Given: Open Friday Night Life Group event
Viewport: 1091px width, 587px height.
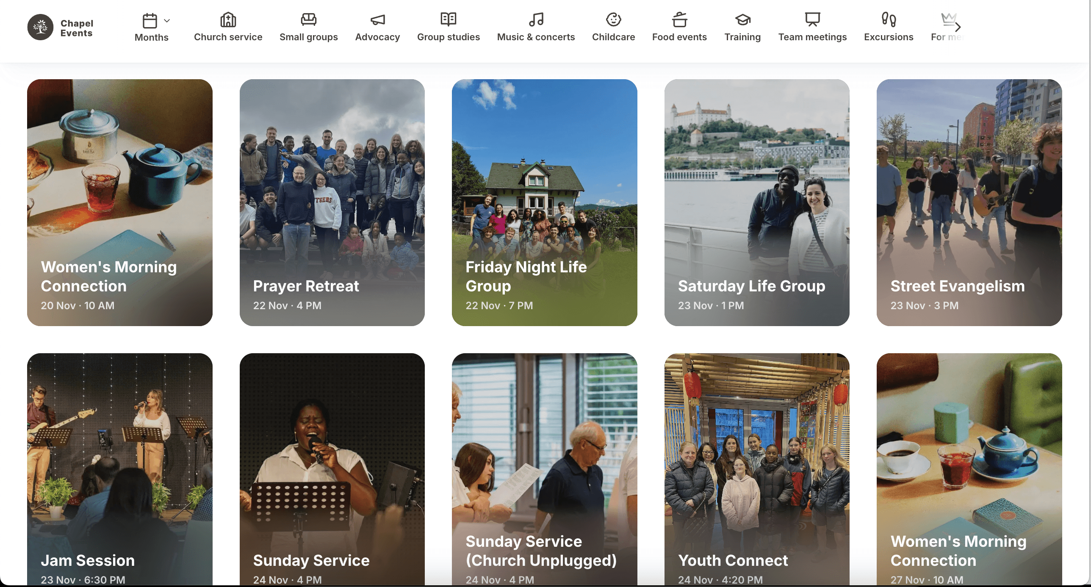Looking at the screenshot, I should point(544,202).
